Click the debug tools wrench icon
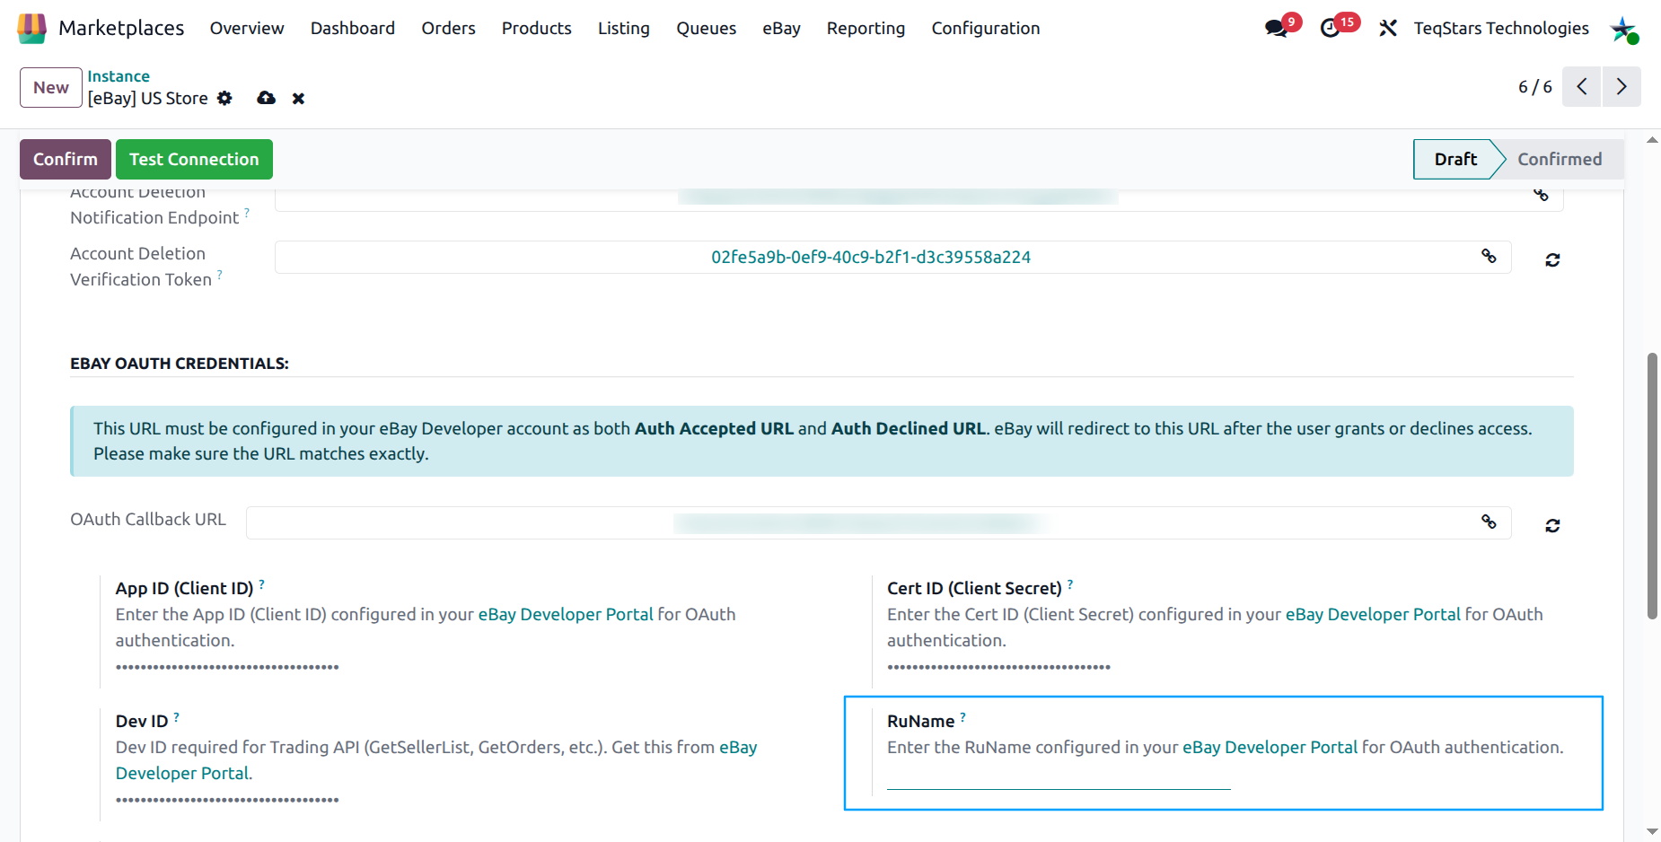The width and height of the screenshot is (1661, 842). 1388,28
